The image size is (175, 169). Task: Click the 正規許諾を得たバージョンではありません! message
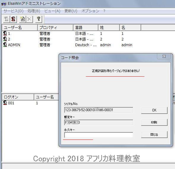(x=116, y=71)
